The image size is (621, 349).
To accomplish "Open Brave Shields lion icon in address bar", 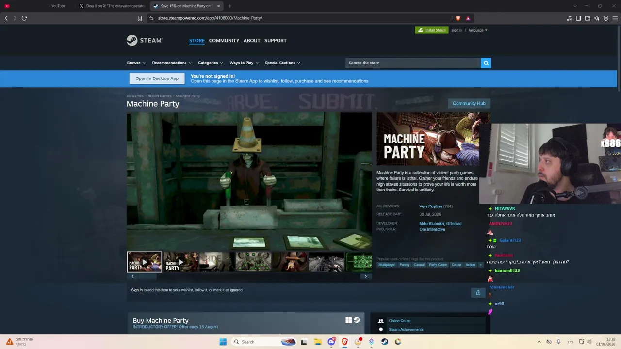I will (458, 18).
